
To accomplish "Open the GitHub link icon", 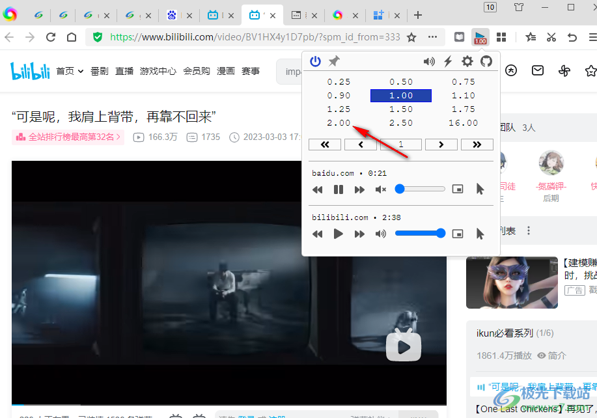I will (486, 61).
